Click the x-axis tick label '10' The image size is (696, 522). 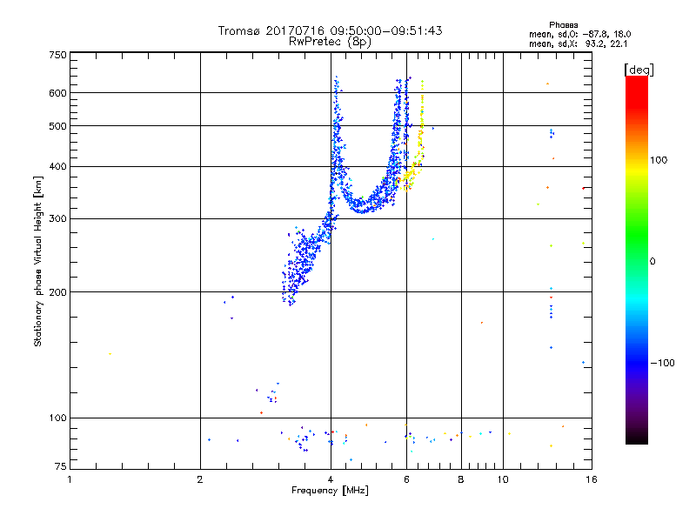(x=503, y=479)
